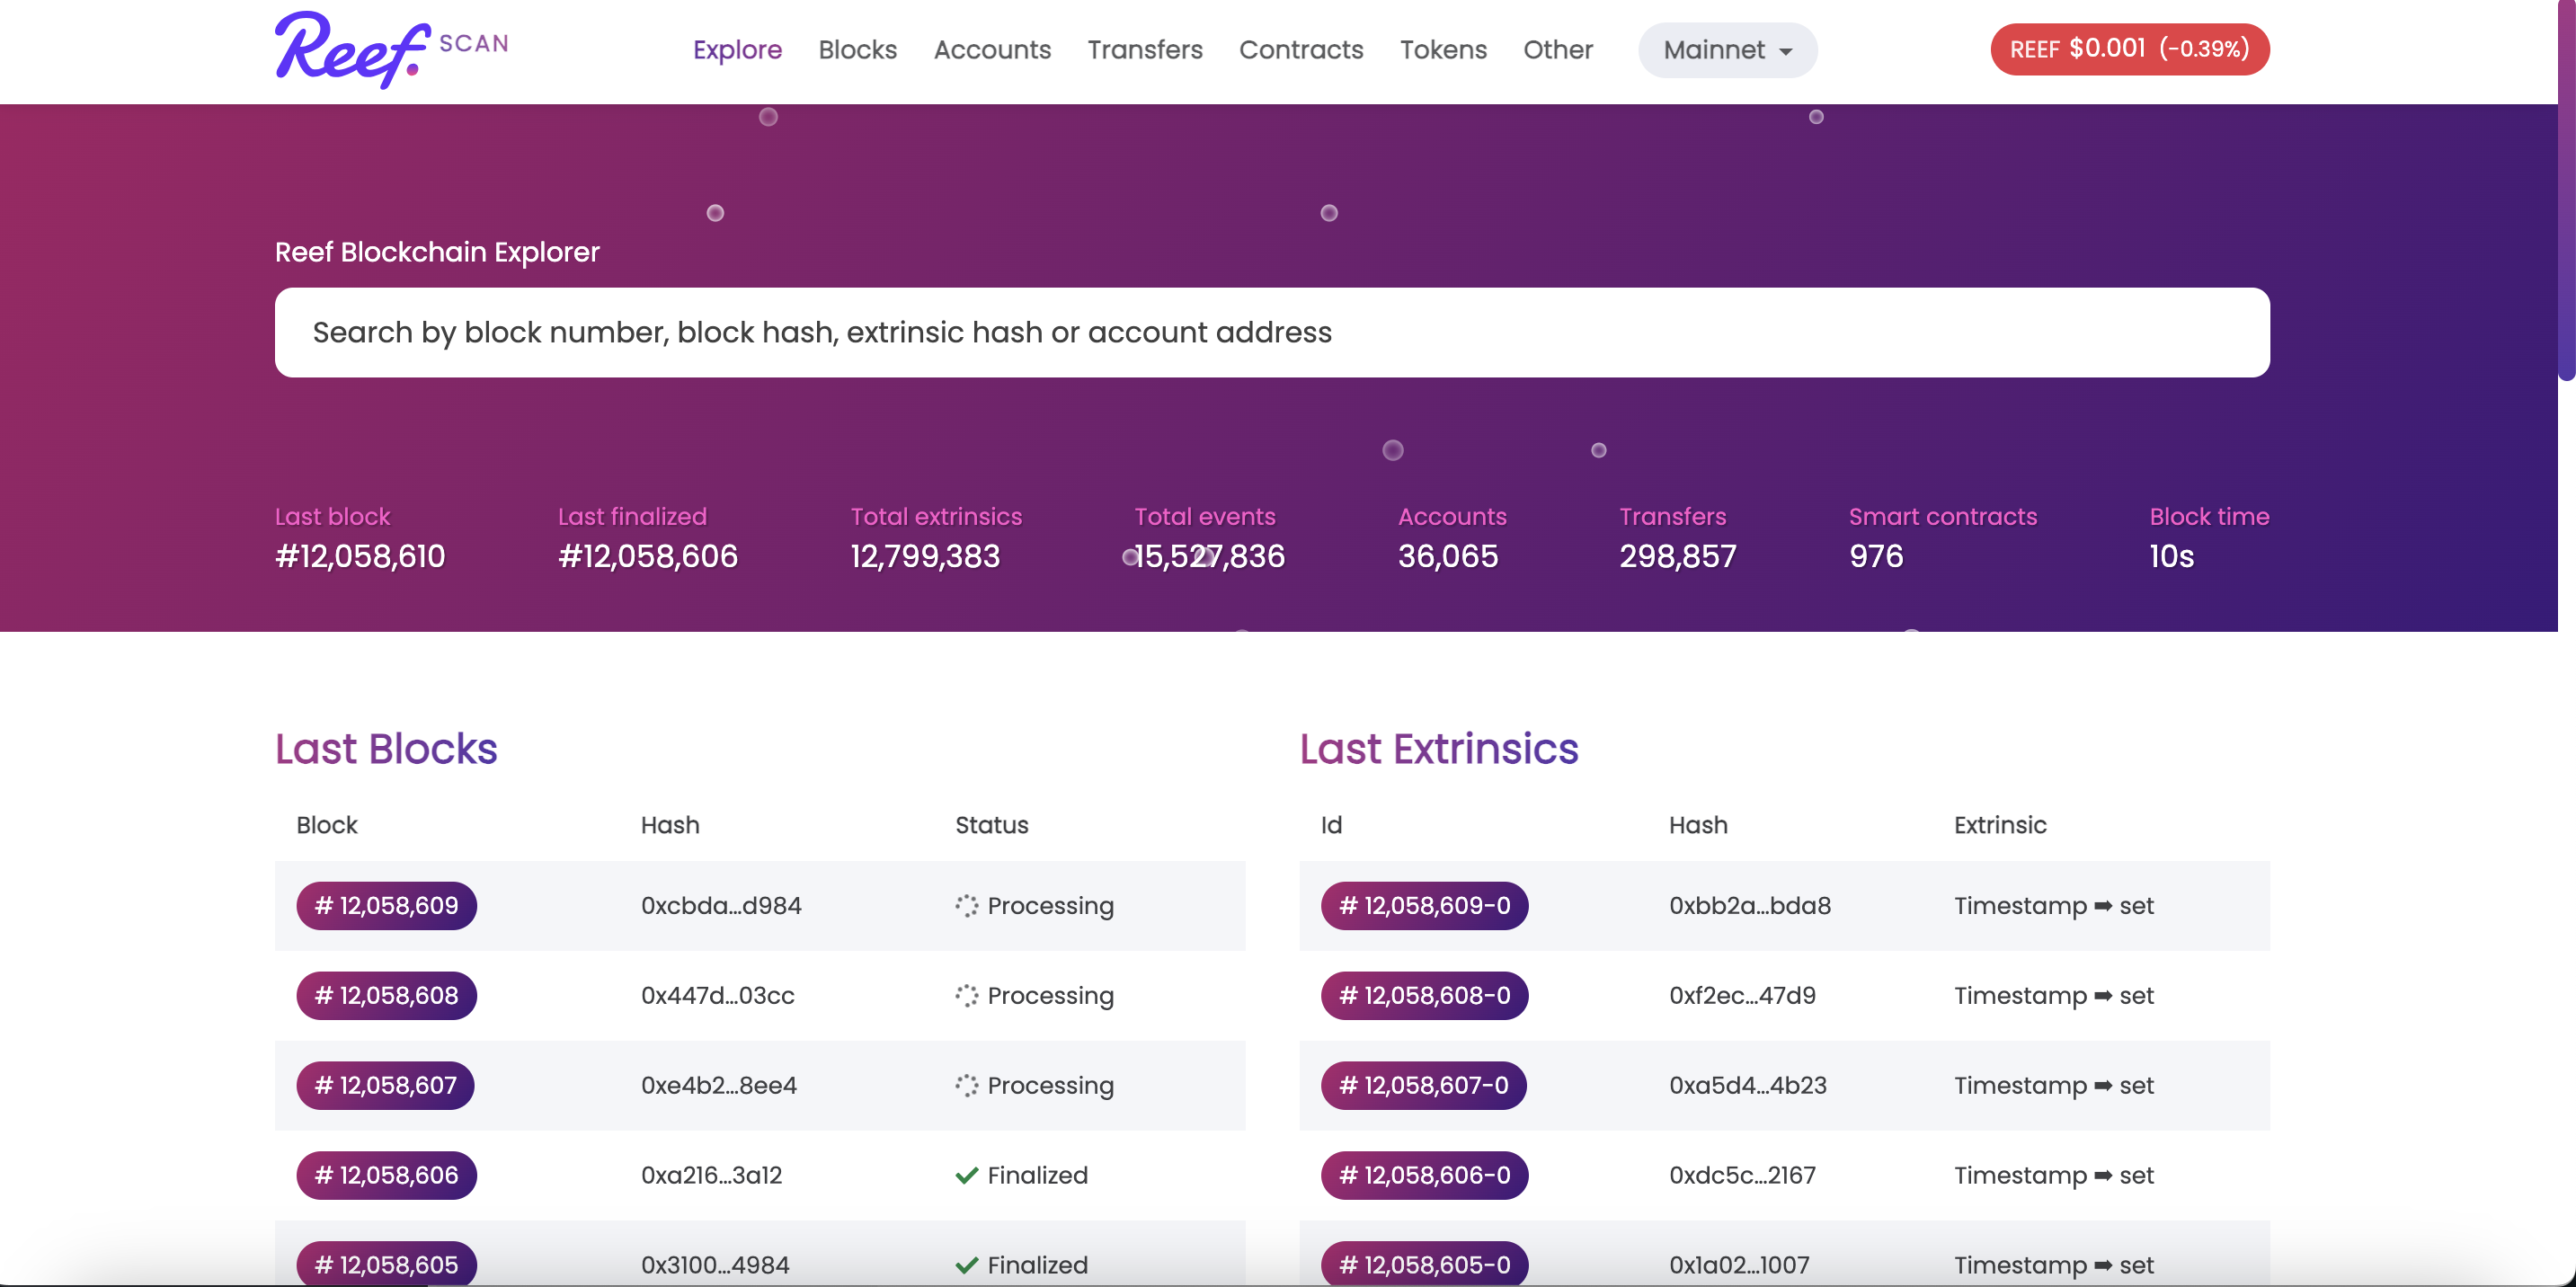Open extrinsic # 12,058,608-0
The height and width of the screenshot is (1287, 2576).
coord(1424,996)
